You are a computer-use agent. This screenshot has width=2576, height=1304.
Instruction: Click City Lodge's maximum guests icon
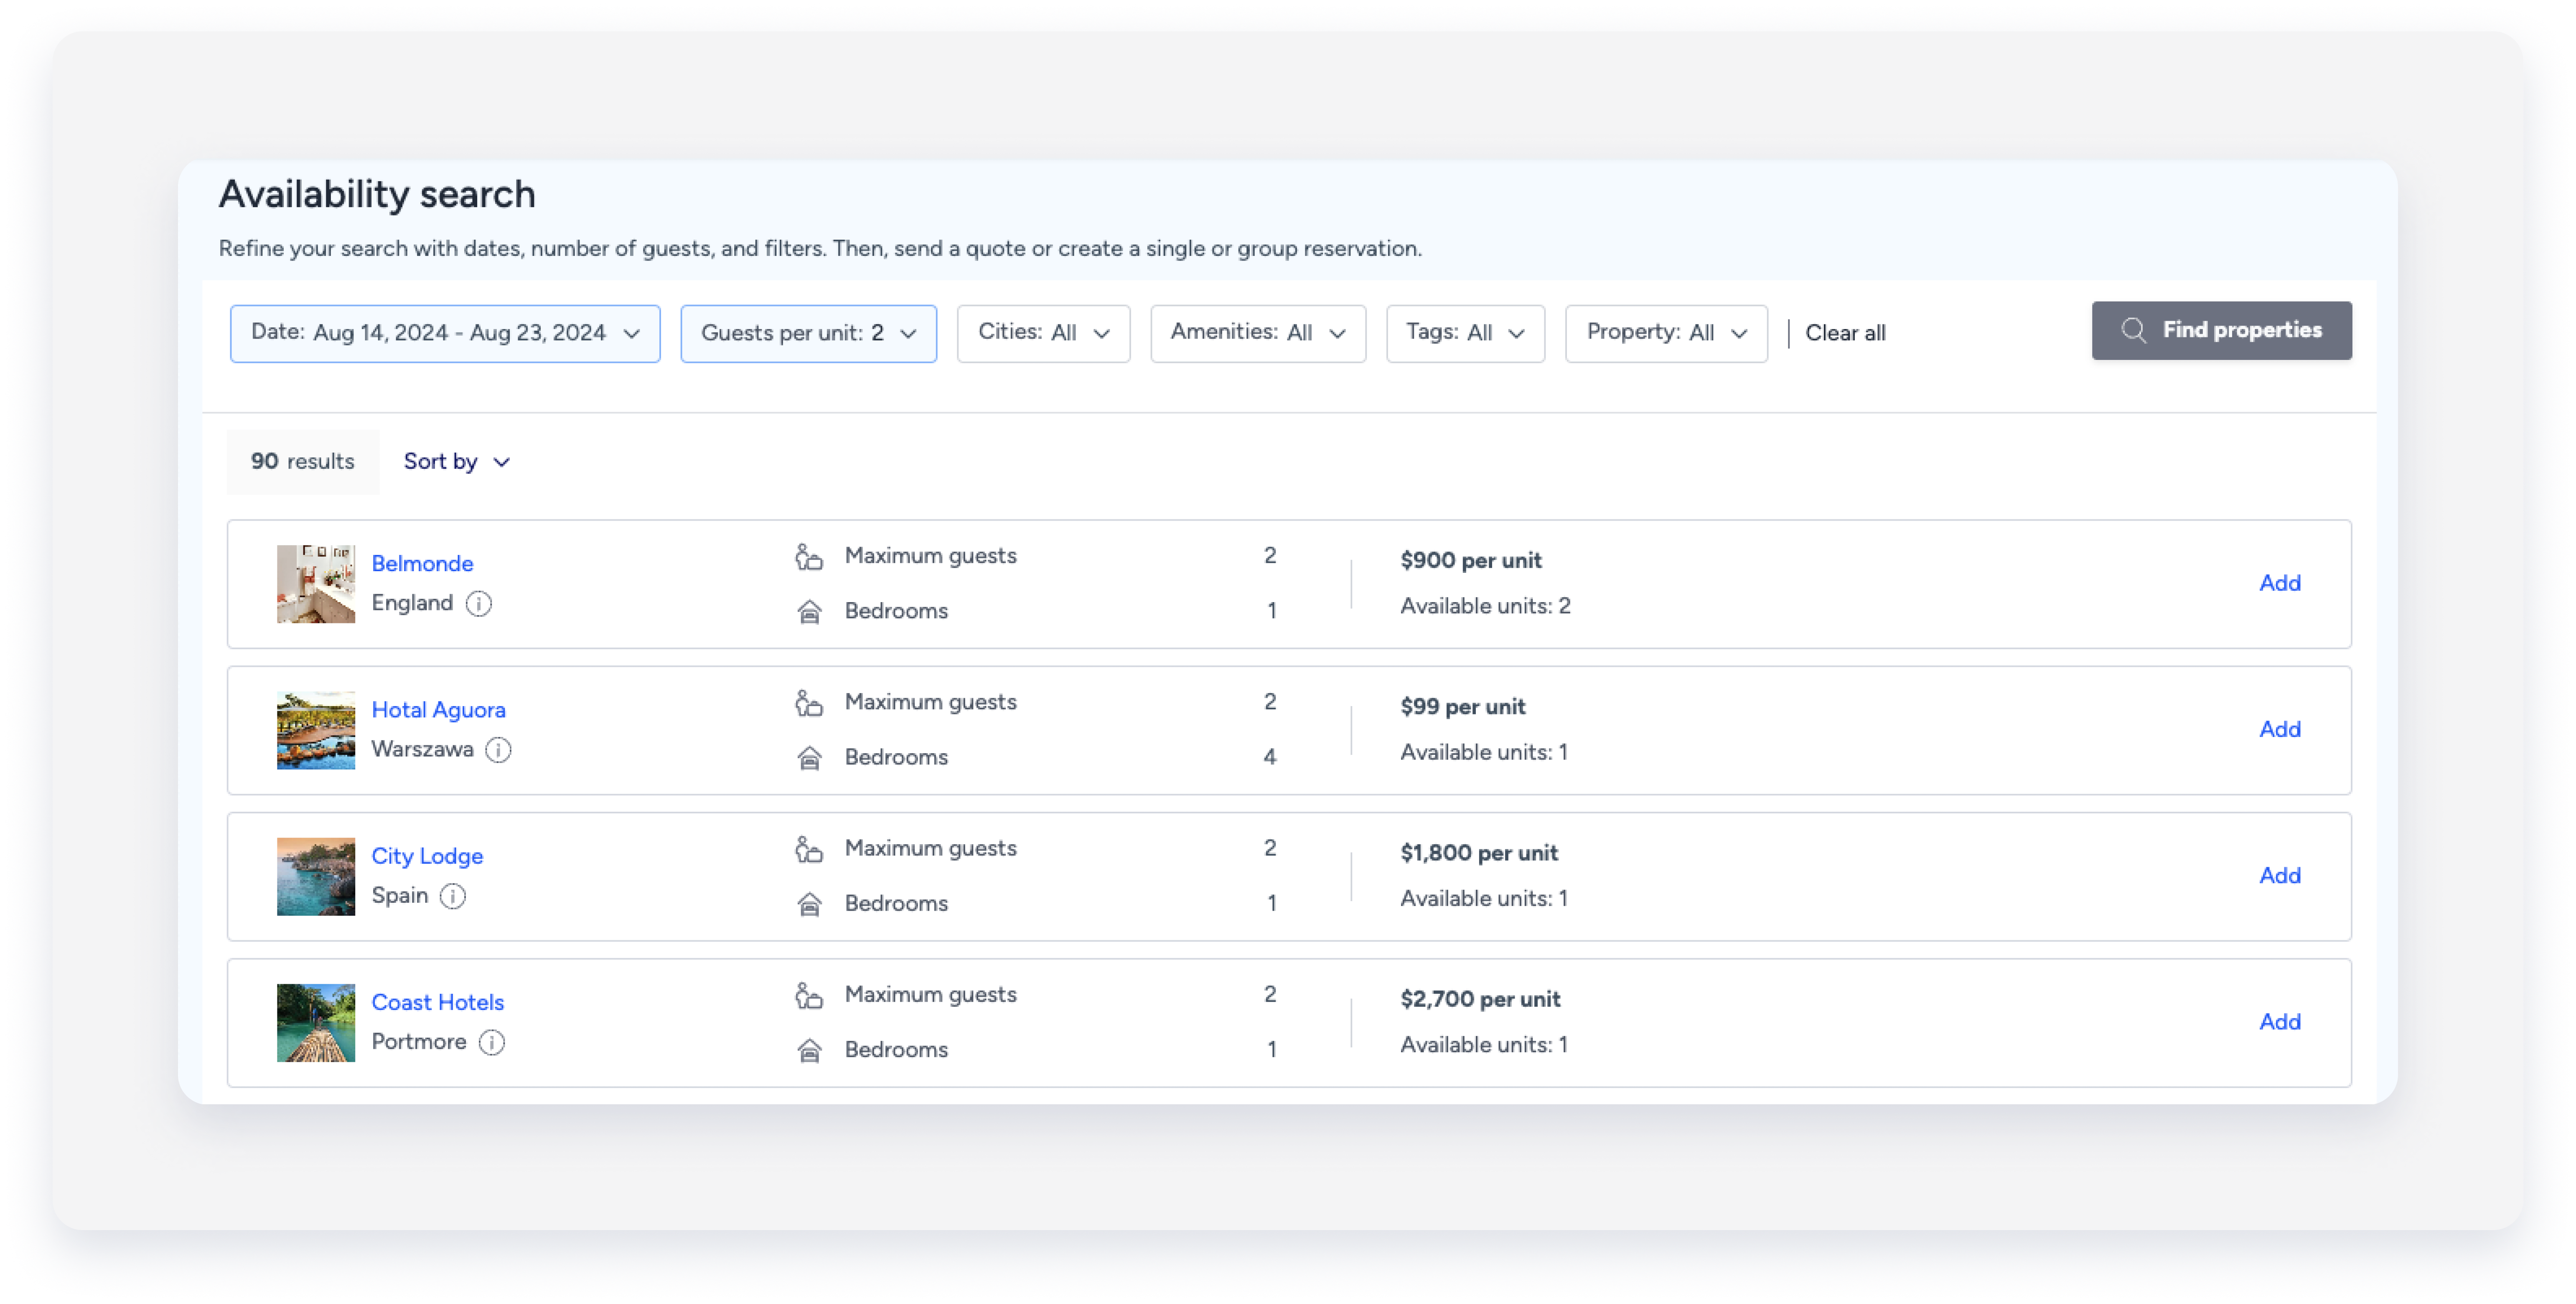click(809, 849)
